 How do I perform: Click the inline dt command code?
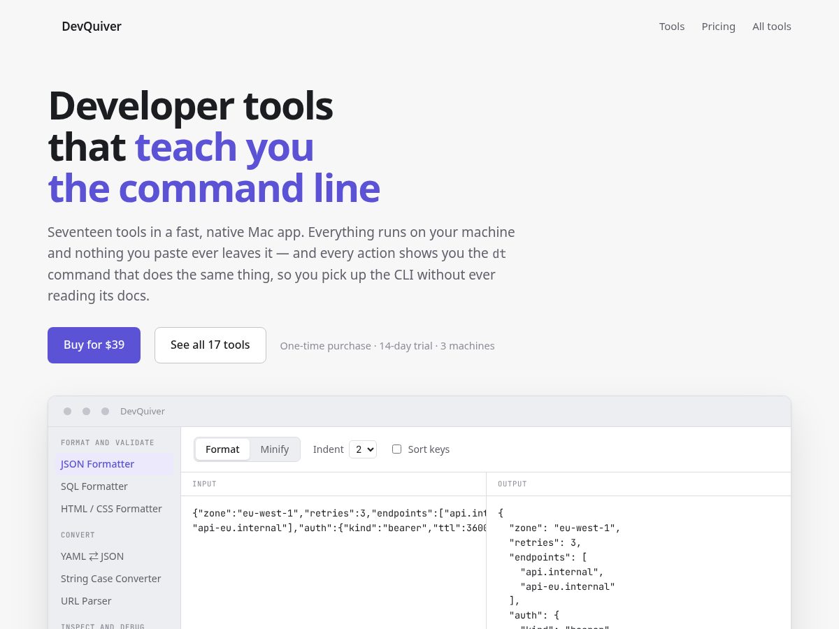[499, 254]
